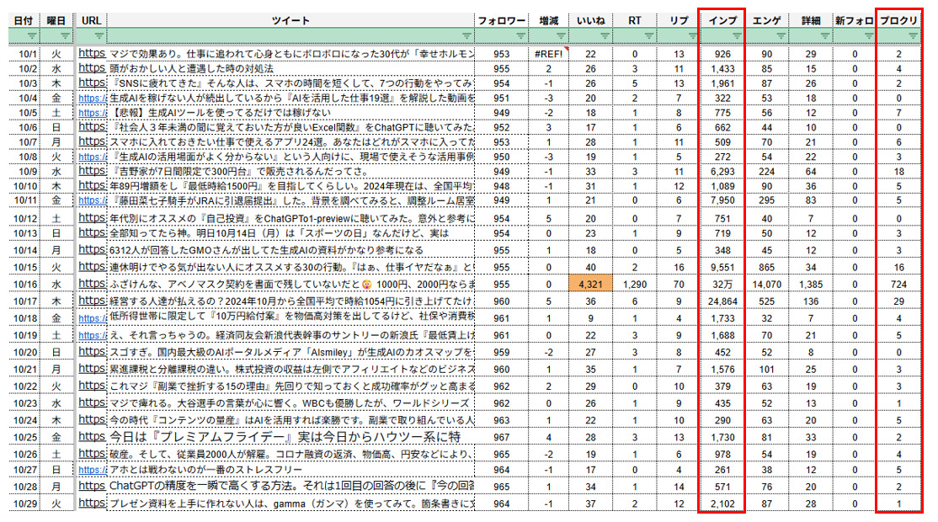This screenshot has width=938, height=522.
Task: Click the engagement value 14,070
Action: click(766, 284)
